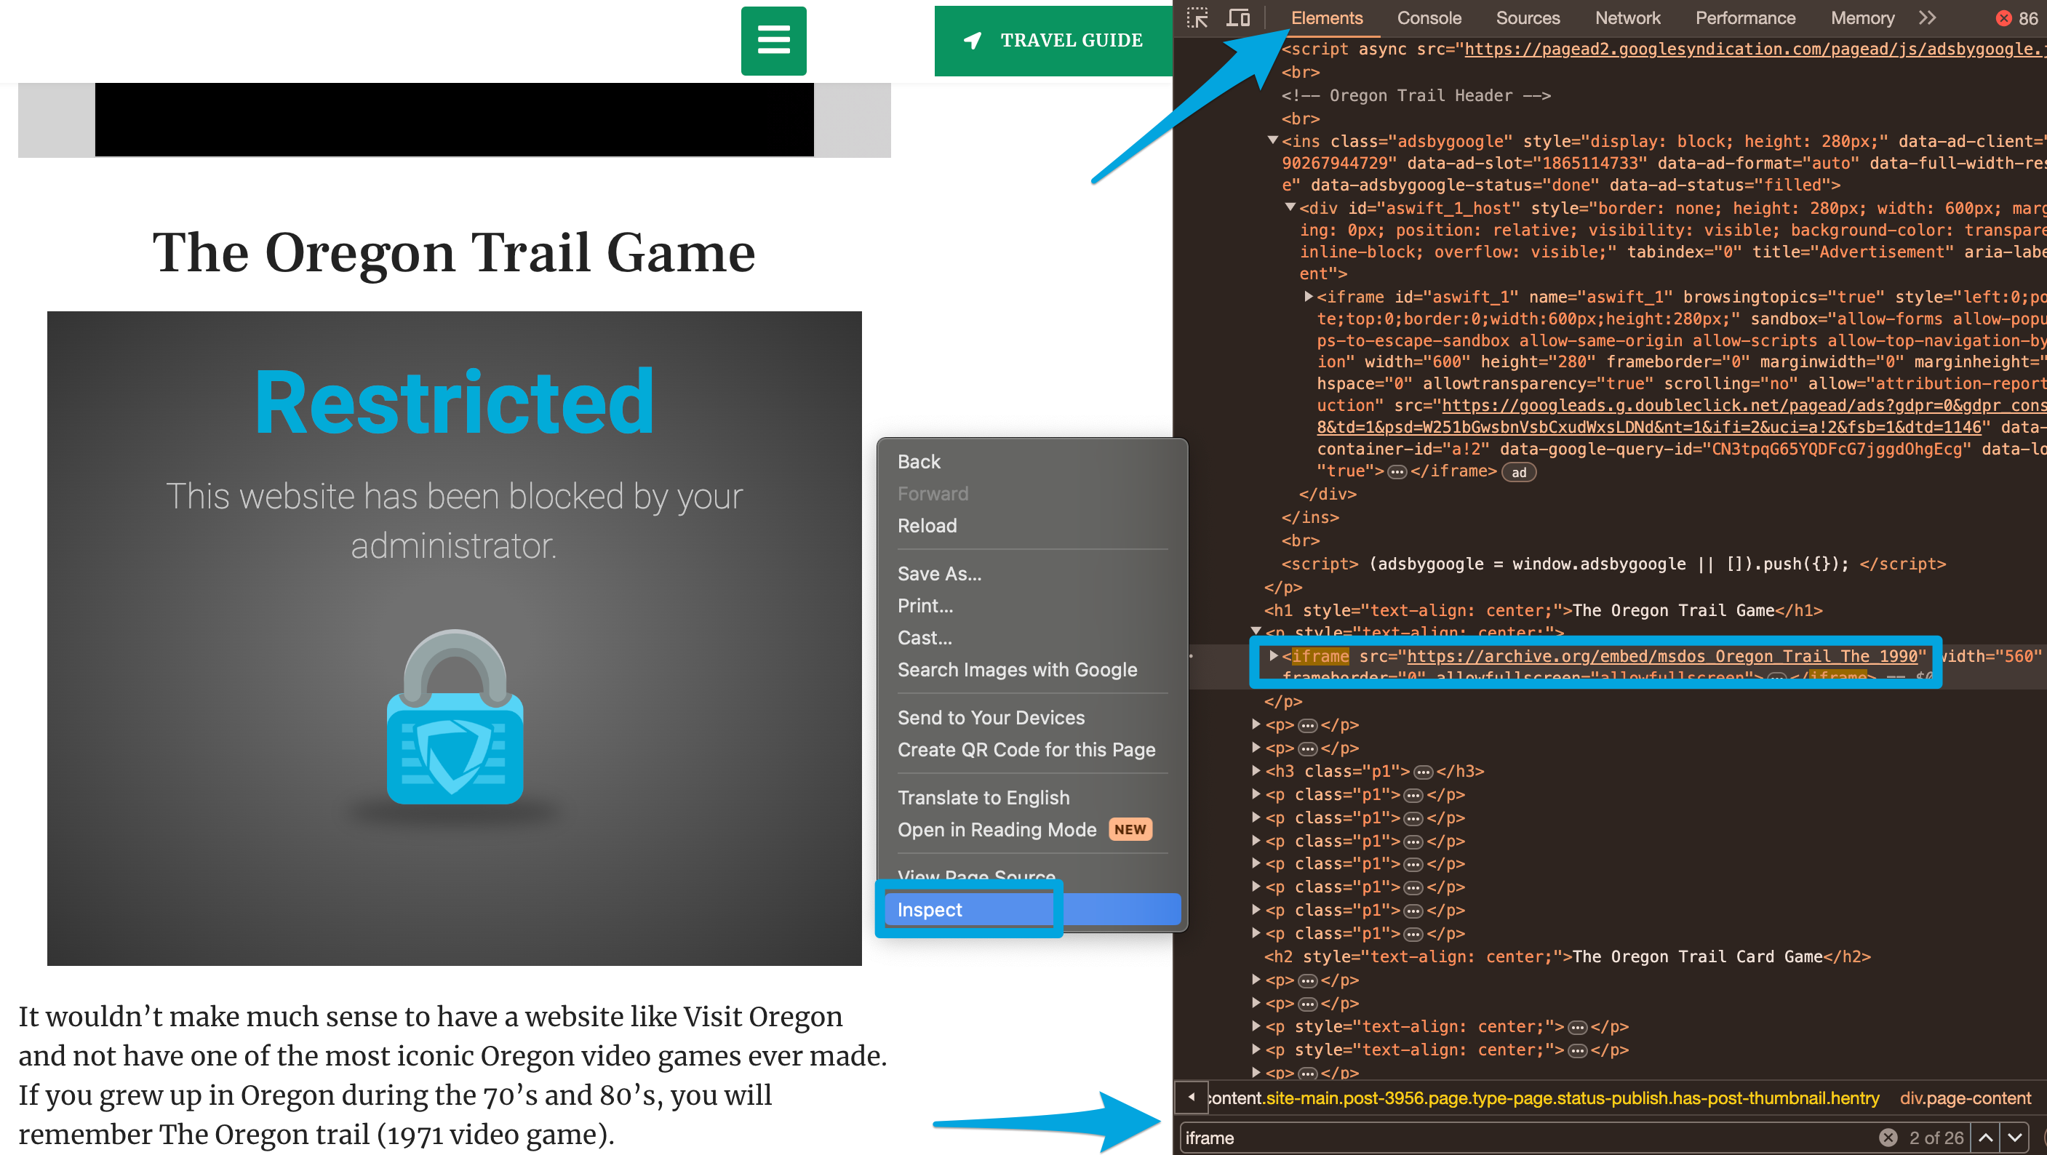Collapse the ins adsbygoogle element

pyautogui.click(x=1272, y=140)
